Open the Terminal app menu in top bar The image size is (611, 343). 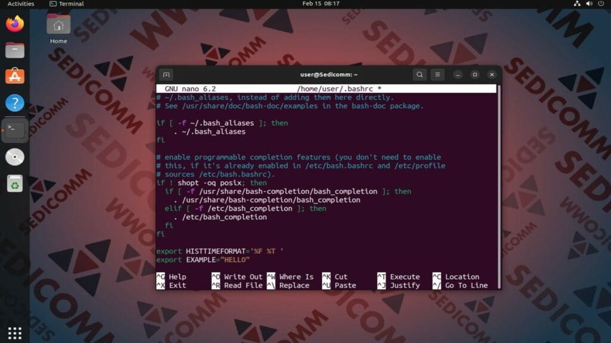click(x=67, y=4)
